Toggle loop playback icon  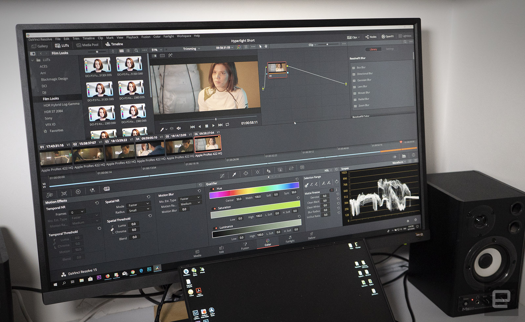point(227,125)
